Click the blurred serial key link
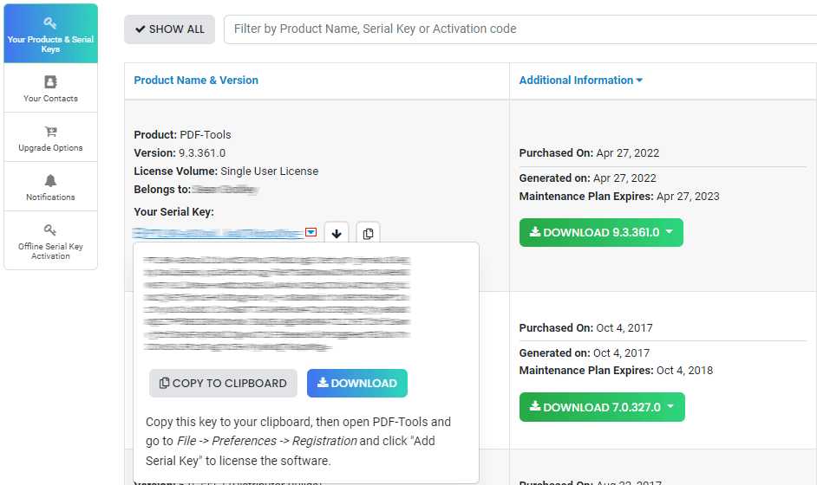This screenshot has width=817, height=485. point(218,233)
